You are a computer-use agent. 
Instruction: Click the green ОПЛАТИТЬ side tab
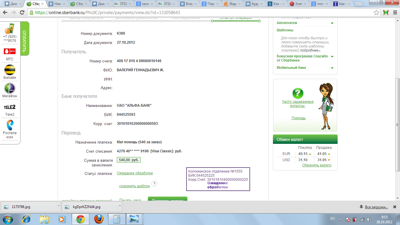point(25,38)
